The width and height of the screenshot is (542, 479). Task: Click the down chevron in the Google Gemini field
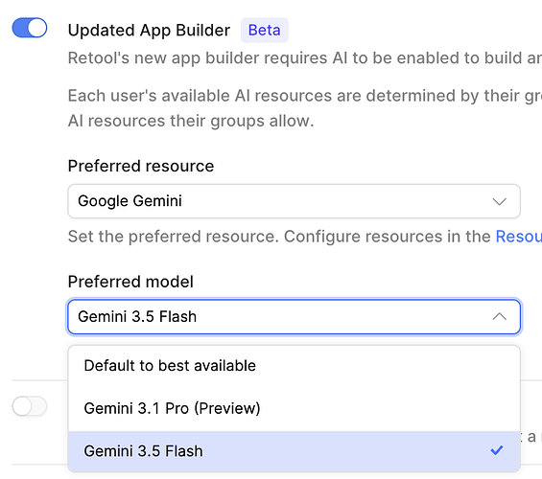pos(499,201)
